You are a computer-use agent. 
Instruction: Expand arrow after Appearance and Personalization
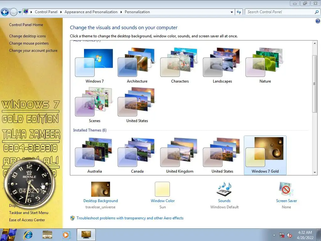coord(121,12)
